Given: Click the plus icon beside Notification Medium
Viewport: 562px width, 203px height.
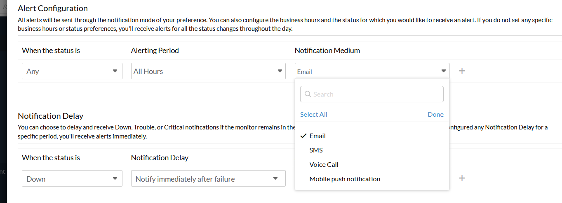Looking at the screenshot, I should click(462, 71).
